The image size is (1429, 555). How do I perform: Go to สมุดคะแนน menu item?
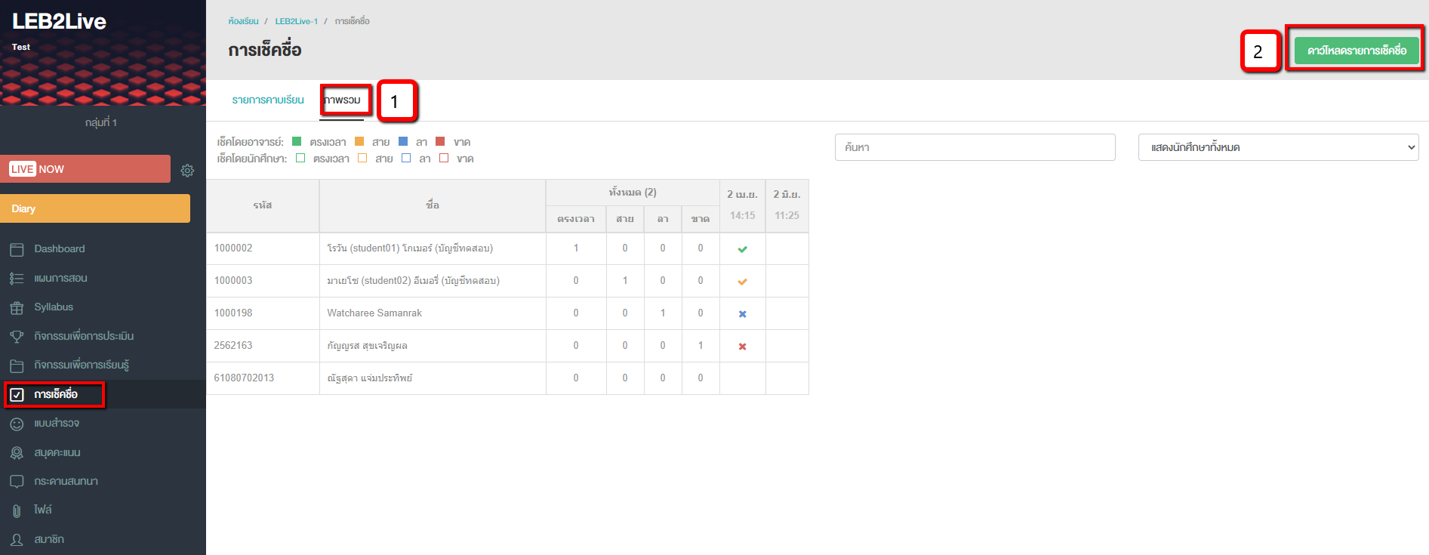click(x=57, y=452)
